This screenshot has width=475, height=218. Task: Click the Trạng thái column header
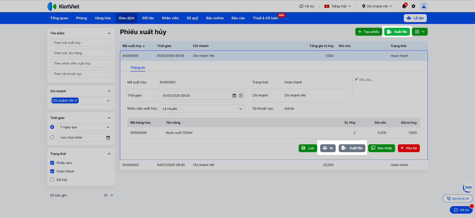[398, 46]
